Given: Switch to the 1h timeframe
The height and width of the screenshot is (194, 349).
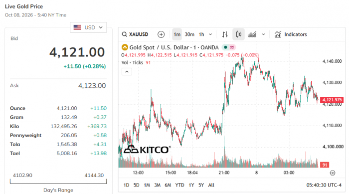Looking at the screenshot, I should (x=201, y=34).
